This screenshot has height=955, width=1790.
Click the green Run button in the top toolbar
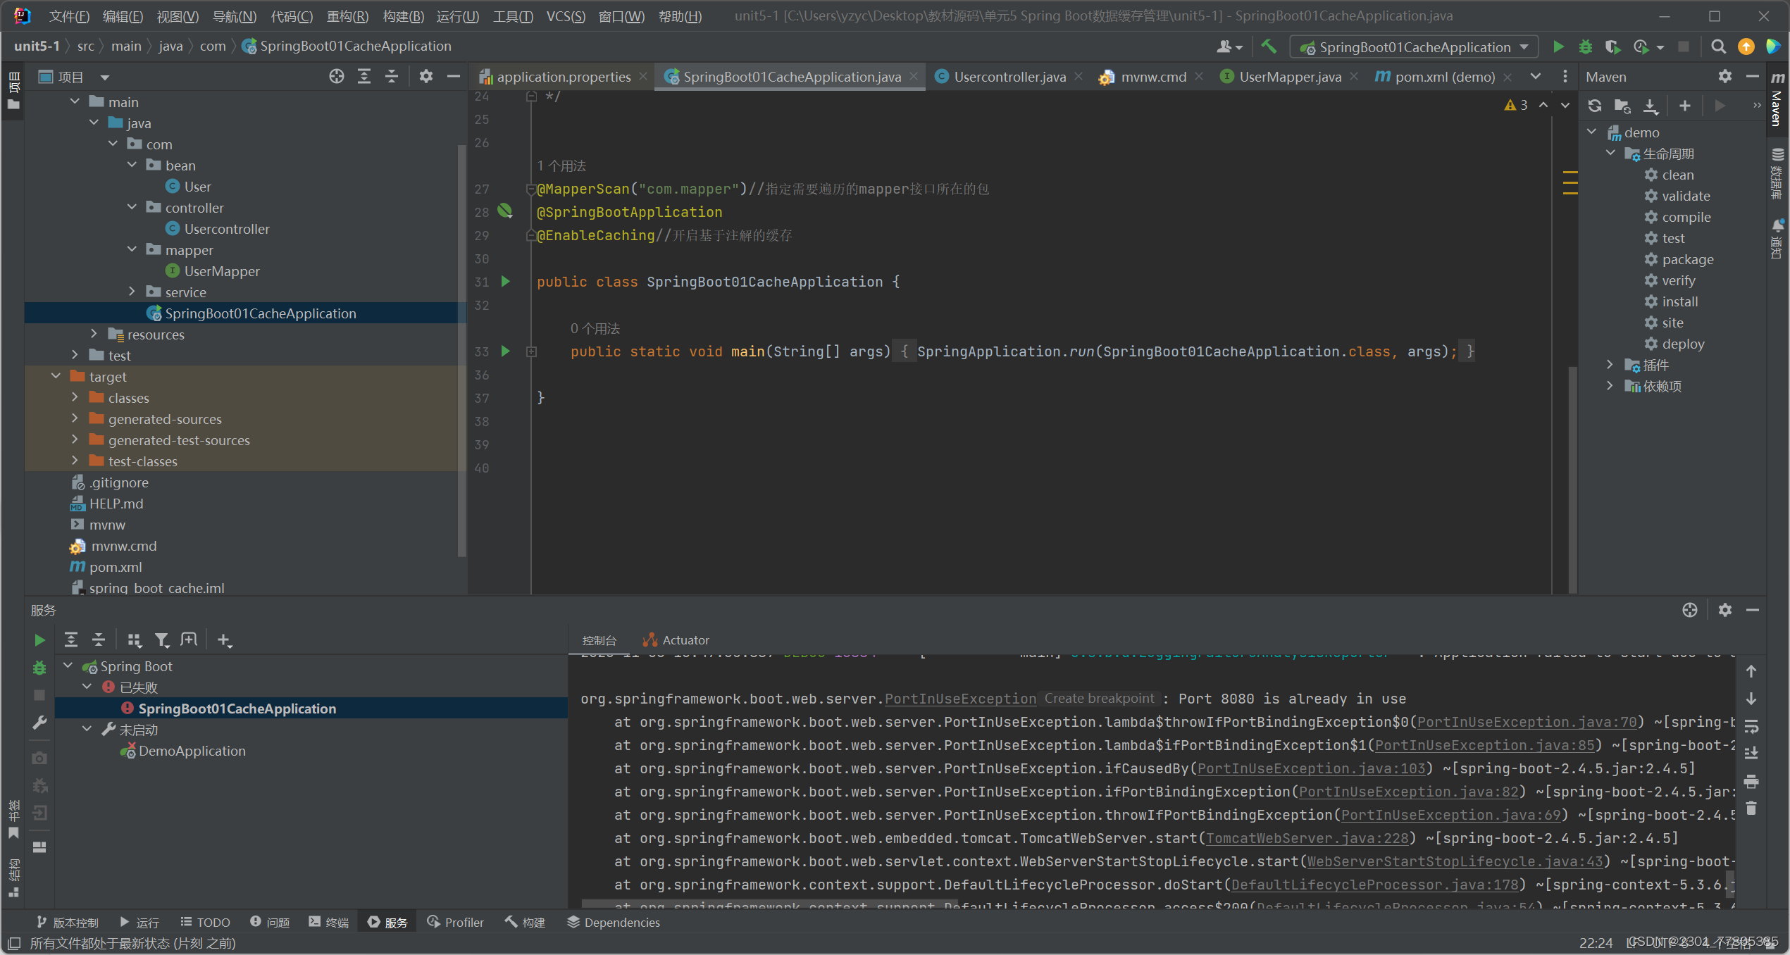click(1558, 47)
